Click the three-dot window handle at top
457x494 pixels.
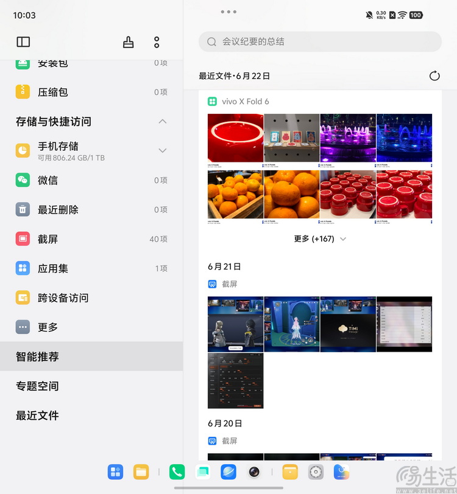pos(228,12)
